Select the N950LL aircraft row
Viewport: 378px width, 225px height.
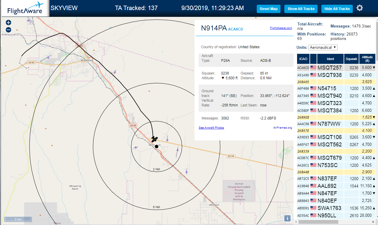336,215
